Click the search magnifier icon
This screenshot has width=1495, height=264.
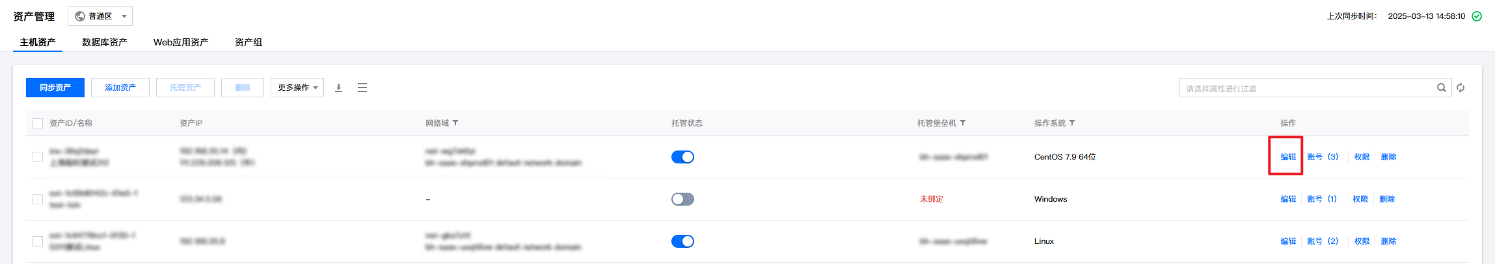click(x=1441, y=88)
